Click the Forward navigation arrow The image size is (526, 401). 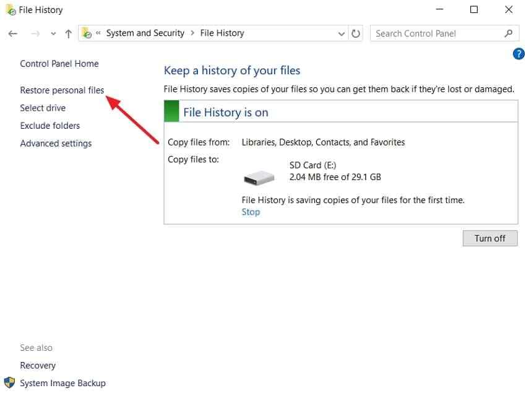[x=35, y=33]
